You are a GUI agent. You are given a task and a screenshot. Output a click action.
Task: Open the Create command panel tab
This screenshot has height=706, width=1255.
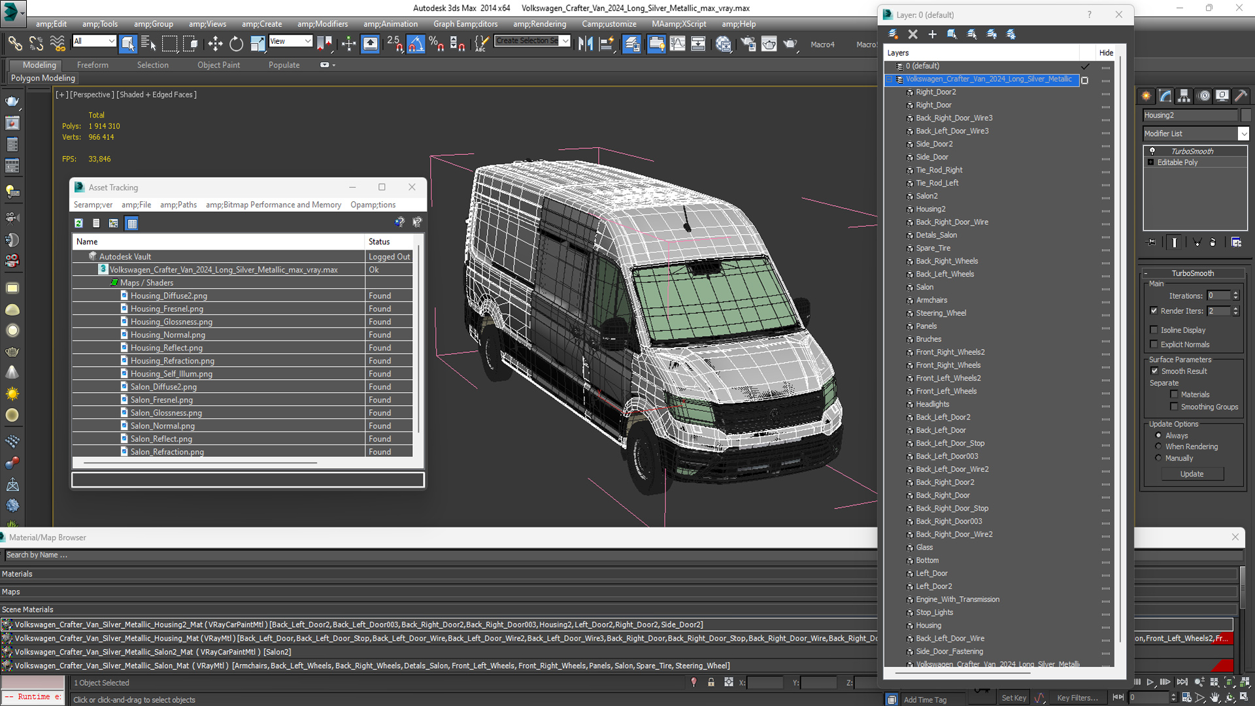click(x=1146, y=95)
